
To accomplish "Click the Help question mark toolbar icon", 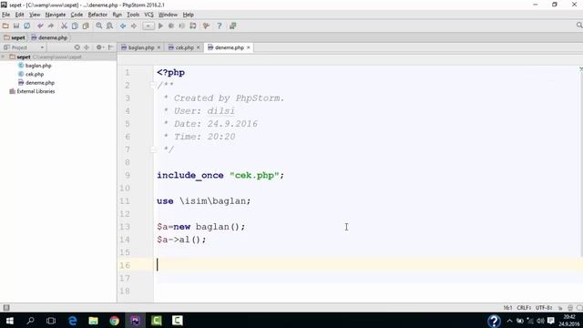I will (x=220, y=26).
